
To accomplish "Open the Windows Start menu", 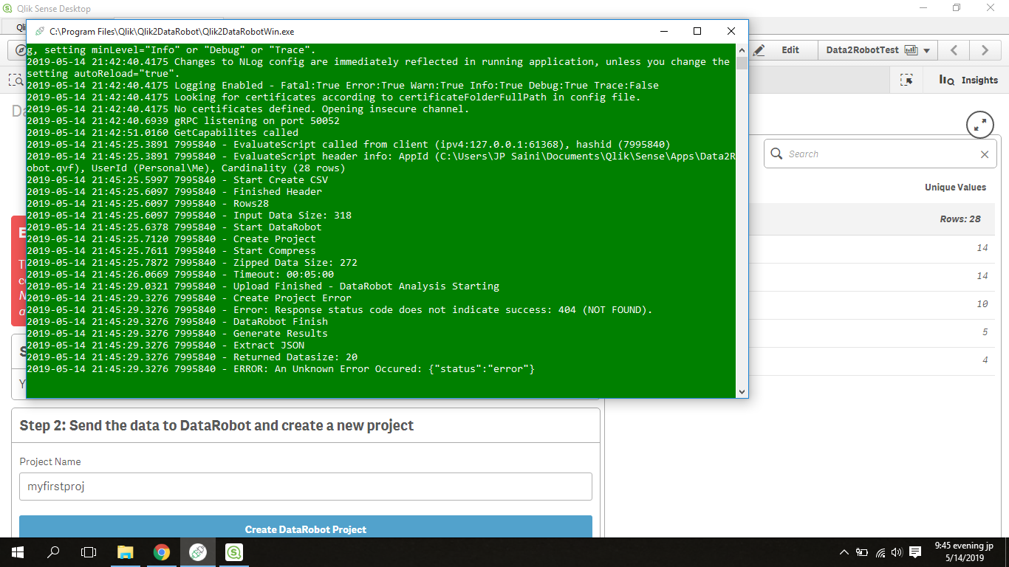I will (18, 552).
